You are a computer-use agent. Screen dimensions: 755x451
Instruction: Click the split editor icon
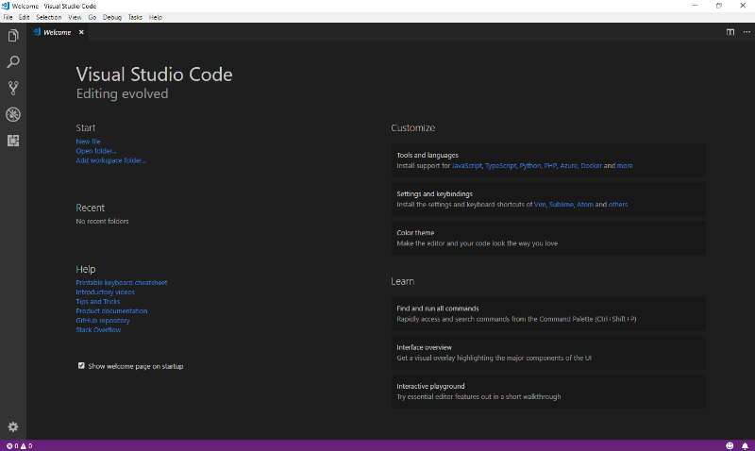pos(730,32)
